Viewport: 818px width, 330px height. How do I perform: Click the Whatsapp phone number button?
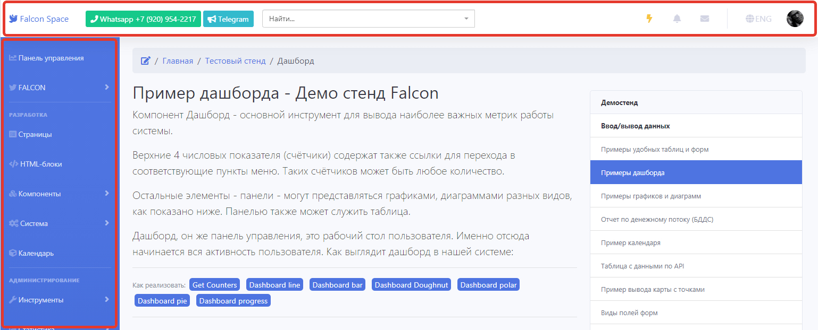click(143, 19)
